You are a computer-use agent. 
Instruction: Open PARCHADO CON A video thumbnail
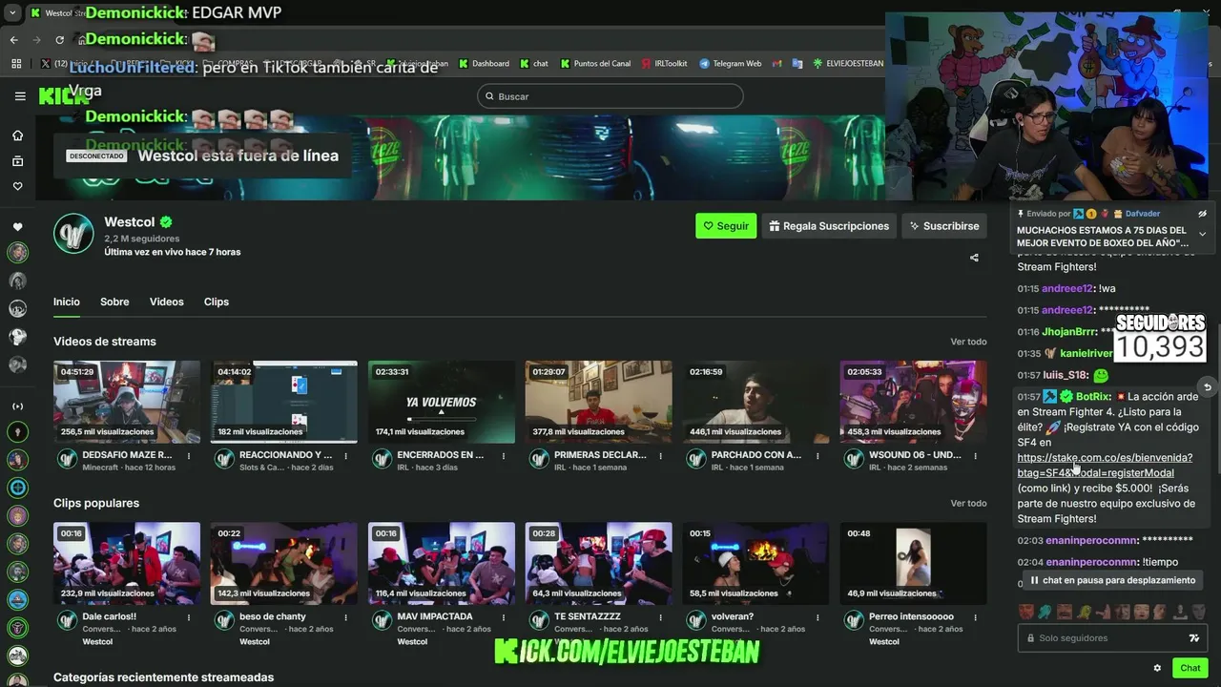point(756,402)
